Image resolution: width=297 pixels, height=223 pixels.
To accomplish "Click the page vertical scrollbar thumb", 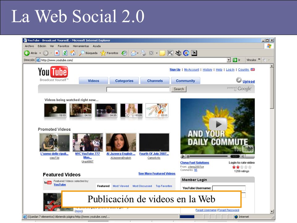I will (x=272, y=89).
